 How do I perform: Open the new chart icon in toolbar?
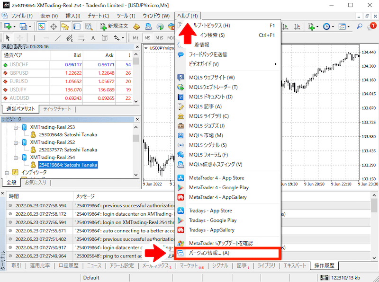tap(8, 26)
